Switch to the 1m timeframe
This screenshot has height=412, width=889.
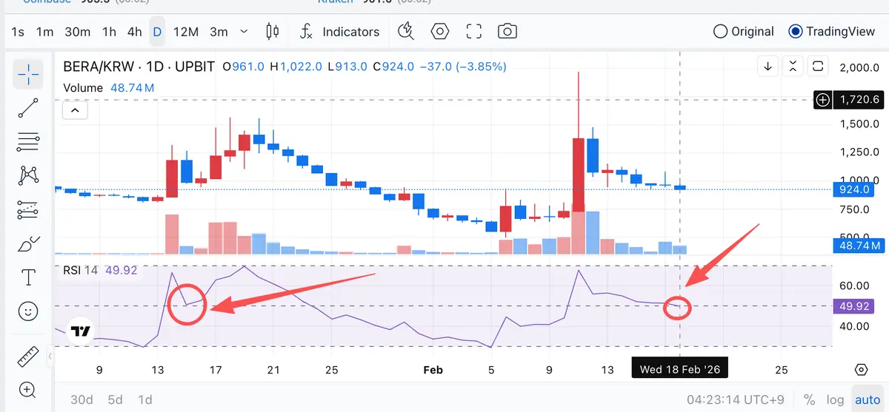[45, 32]
